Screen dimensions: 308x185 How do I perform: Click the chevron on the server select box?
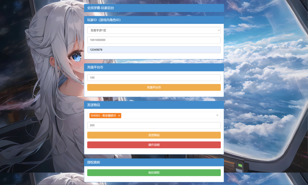click(219, 30)
